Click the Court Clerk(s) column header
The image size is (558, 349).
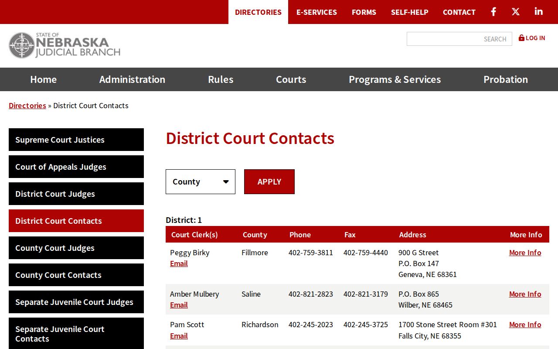click(194, 235)
